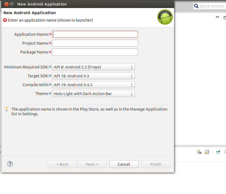Click the 'Project Name:' label
The width and height of the screenshot is (226, 194).
click(x=36, y=43)
